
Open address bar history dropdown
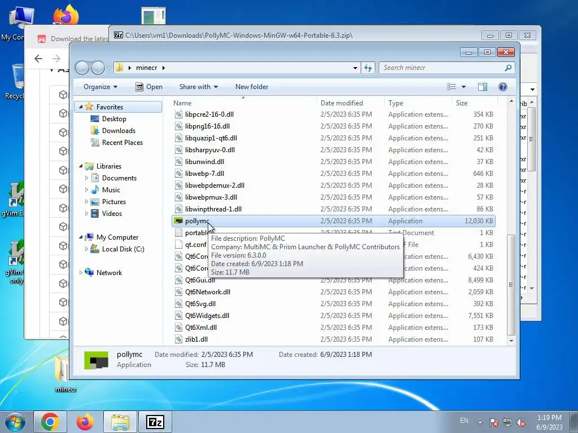click(355, 68)
